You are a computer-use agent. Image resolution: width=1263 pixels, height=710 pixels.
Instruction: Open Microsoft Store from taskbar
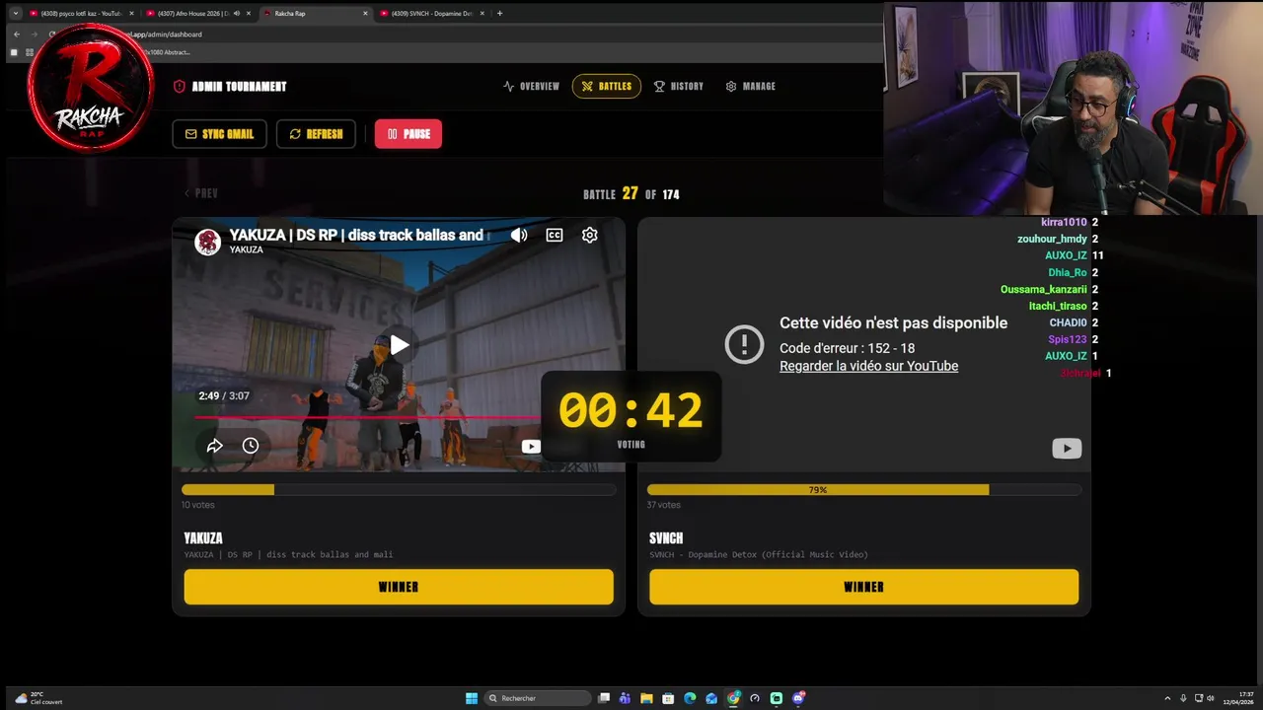point(669,698)
